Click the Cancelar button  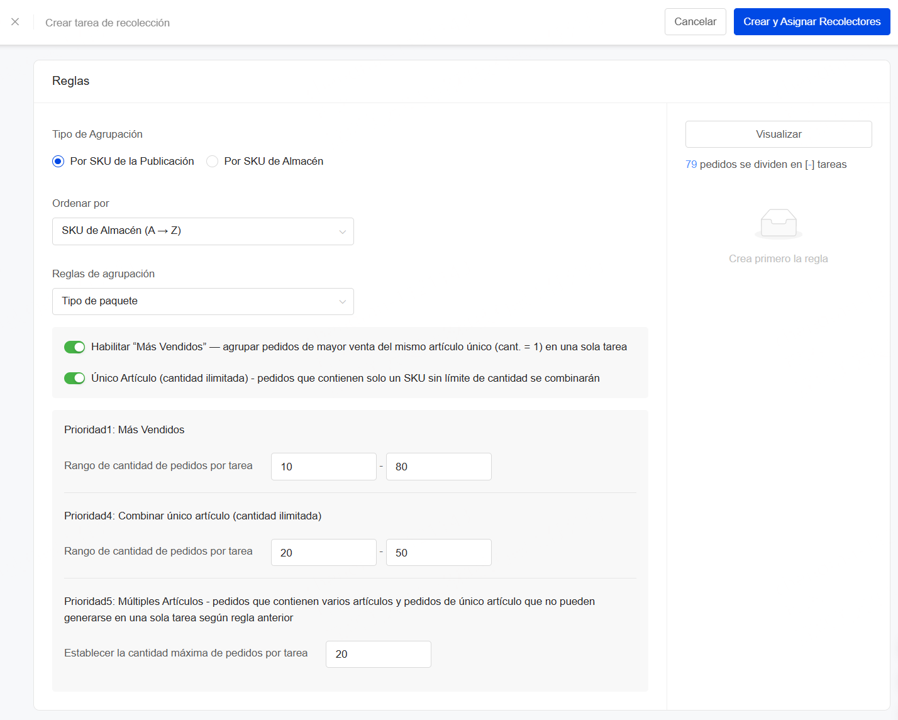695,22
